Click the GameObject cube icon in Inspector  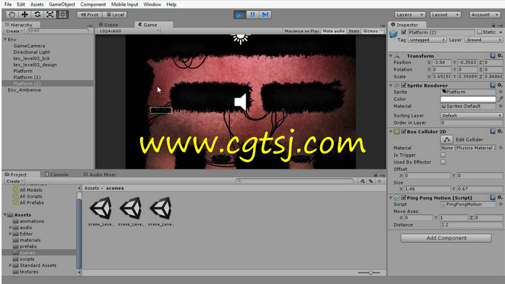coord(393,34)
